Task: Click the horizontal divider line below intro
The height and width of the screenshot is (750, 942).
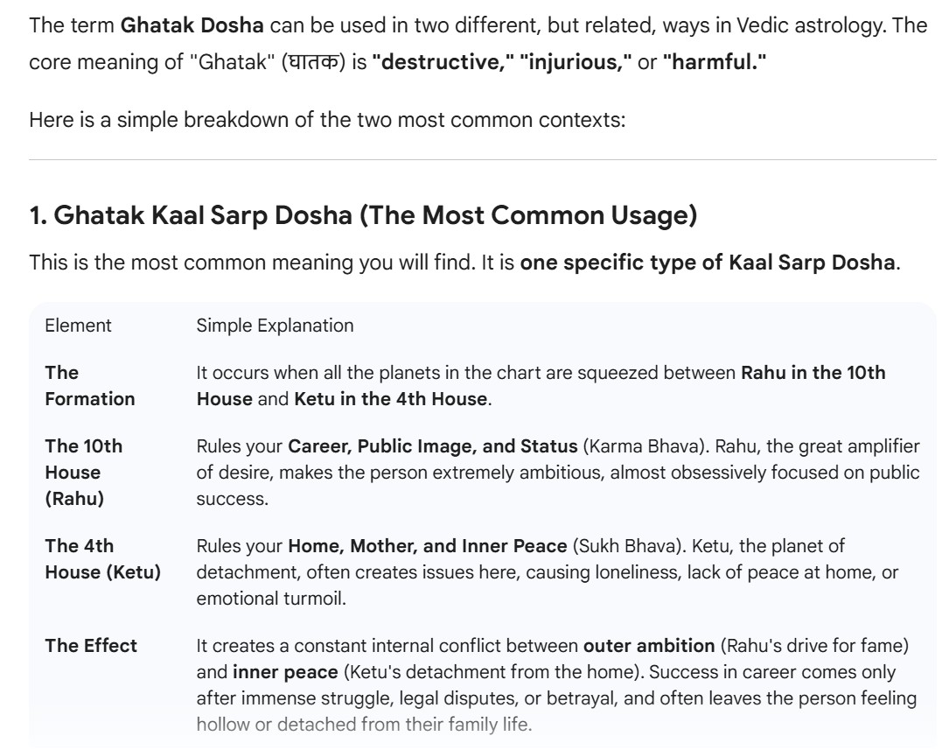Action: click(483, 159)
